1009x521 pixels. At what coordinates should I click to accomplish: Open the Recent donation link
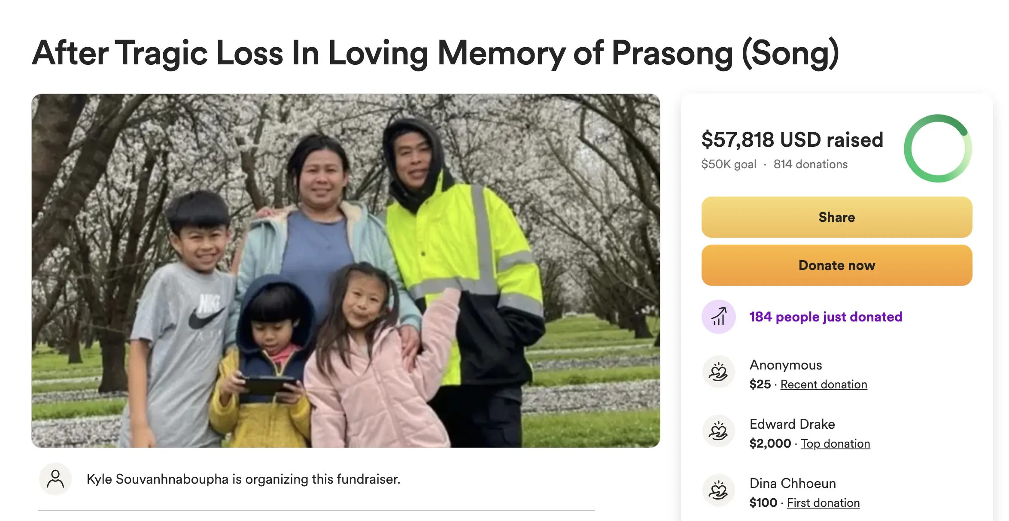tap(824, 385)
